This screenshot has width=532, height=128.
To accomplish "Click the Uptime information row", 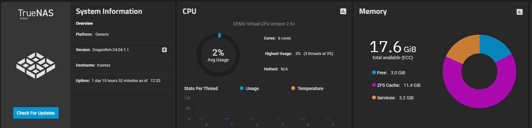I will click(x=123, y=81).
